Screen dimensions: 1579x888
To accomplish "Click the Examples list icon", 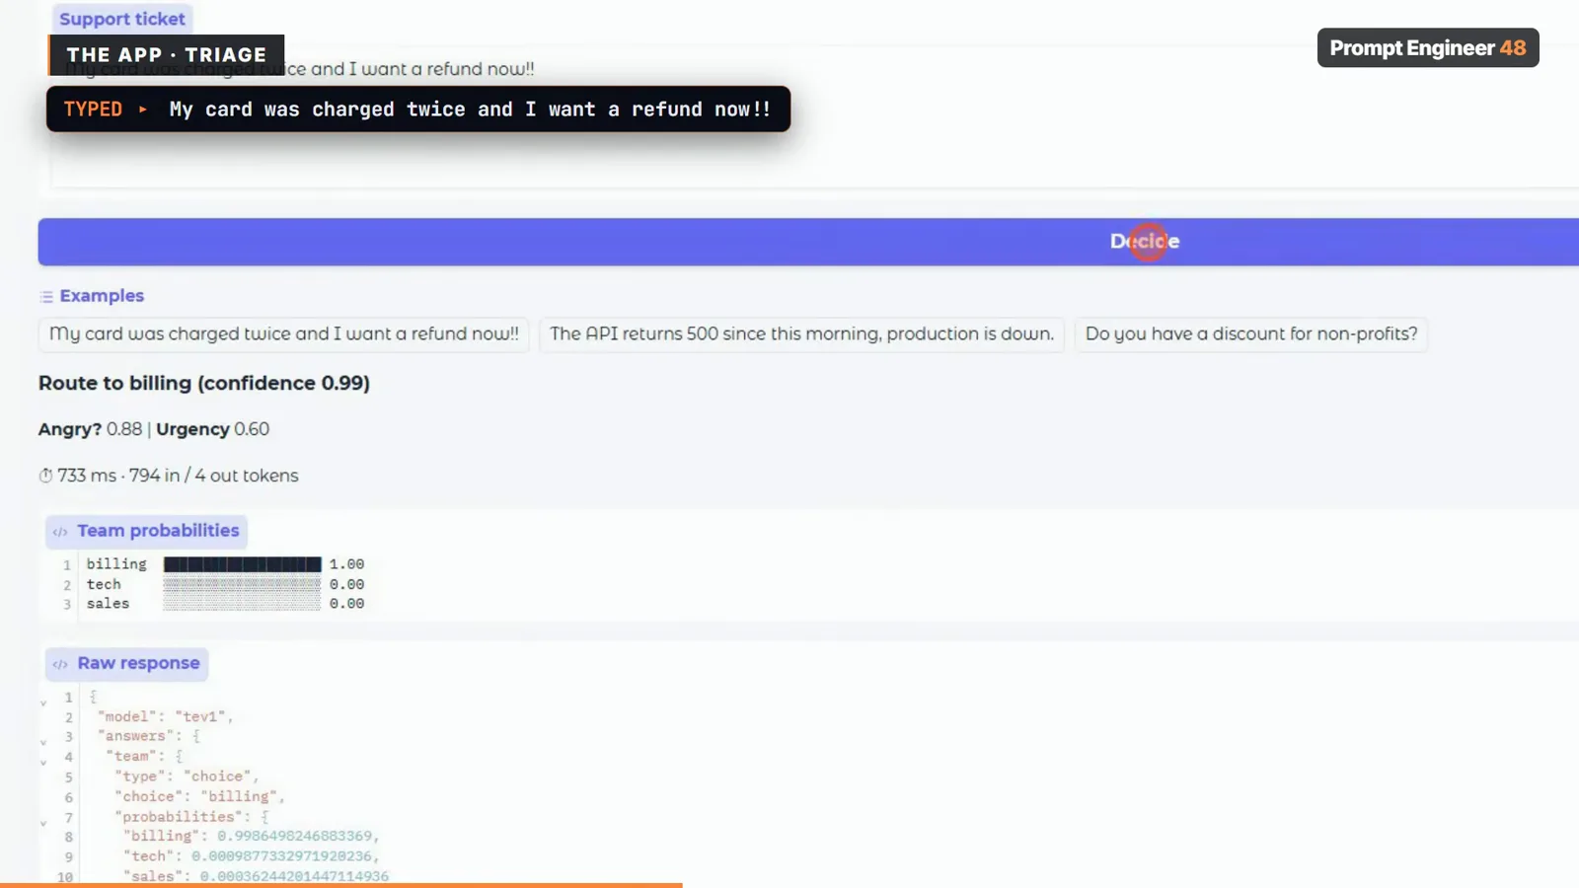I will (46, 296).
